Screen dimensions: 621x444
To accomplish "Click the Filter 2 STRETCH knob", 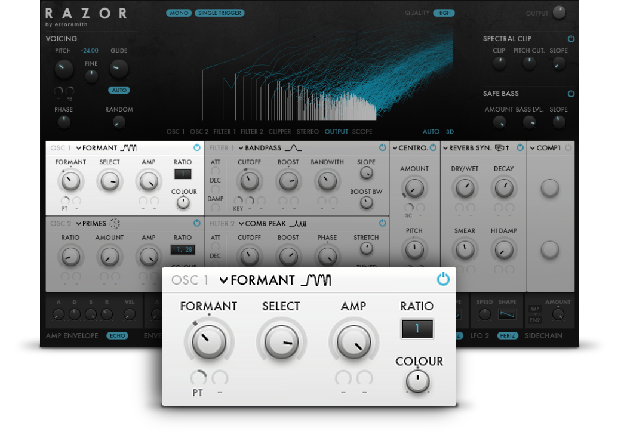I will (x=367, y=248).
